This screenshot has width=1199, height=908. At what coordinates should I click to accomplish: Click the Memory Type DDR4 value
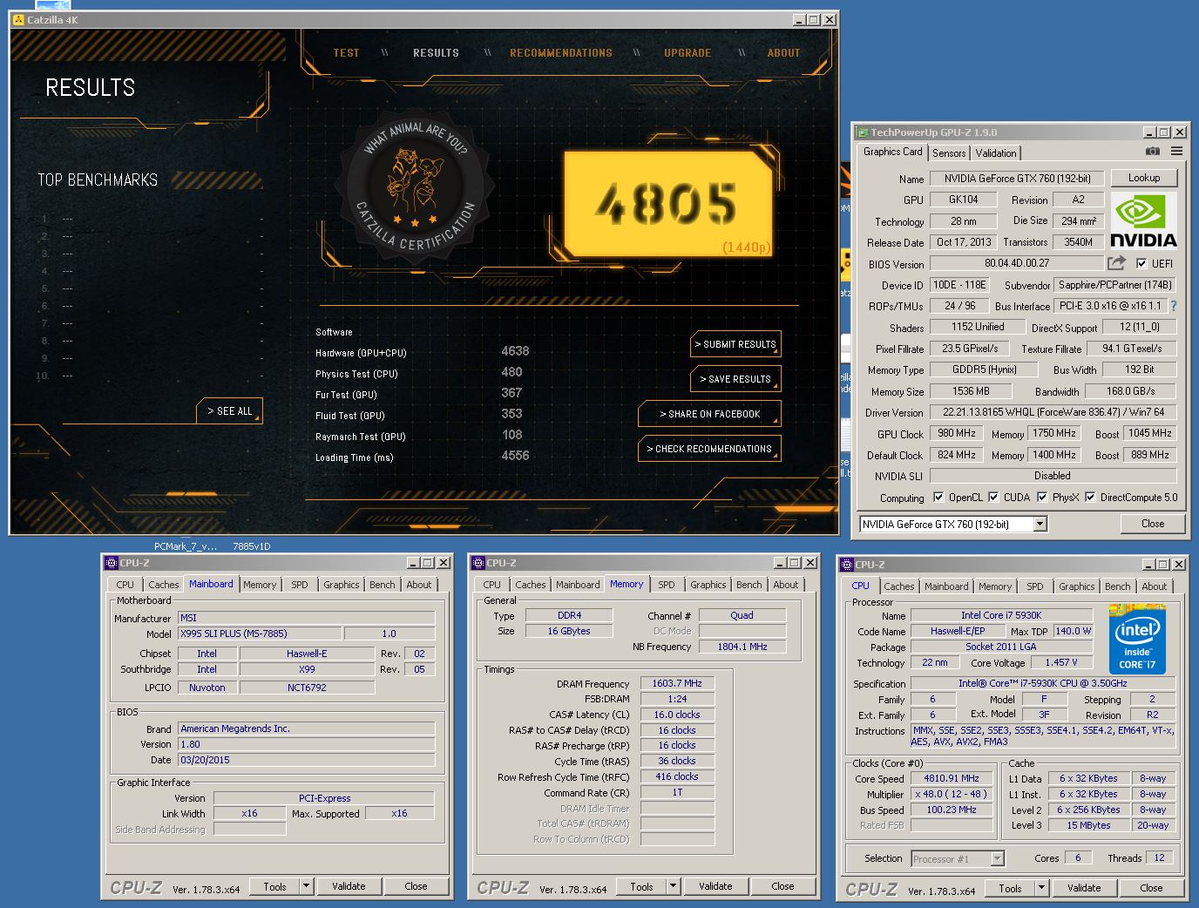[569, 615]
